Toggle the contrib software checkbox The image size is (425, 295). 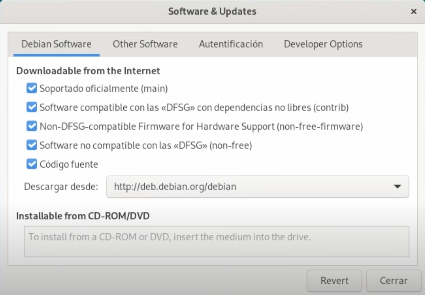click(32, 107)
